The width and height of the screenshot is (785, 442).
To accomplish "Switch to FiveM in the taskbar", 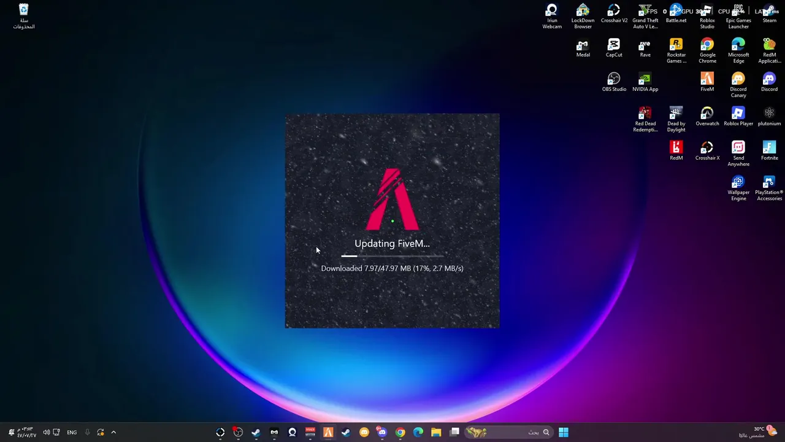I will click(328, 432).
